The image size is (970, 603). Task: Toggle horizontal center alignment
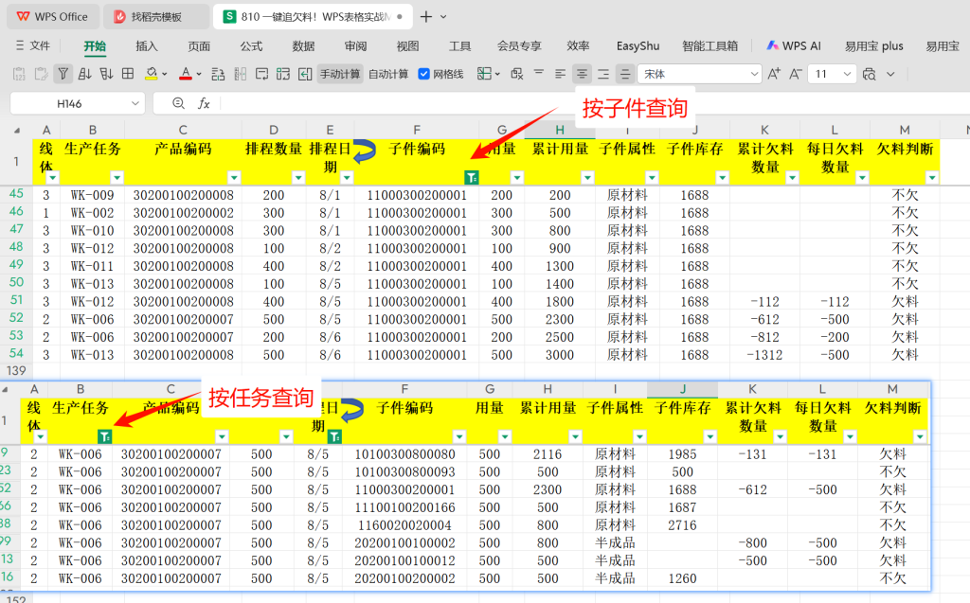(583, 74)
